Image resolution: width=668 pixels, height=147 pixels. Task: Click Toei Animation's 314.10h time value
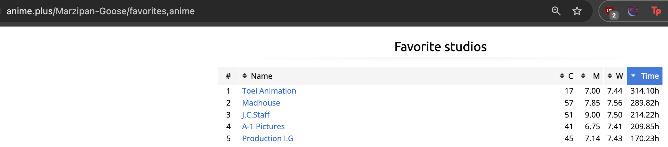point(645,91)
